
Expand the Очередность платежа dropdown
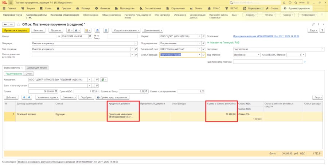click(304, 55)
